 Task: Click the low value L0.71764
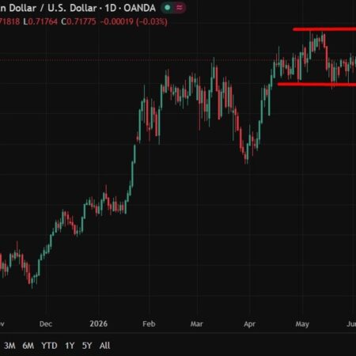click(x=40, y=21)
